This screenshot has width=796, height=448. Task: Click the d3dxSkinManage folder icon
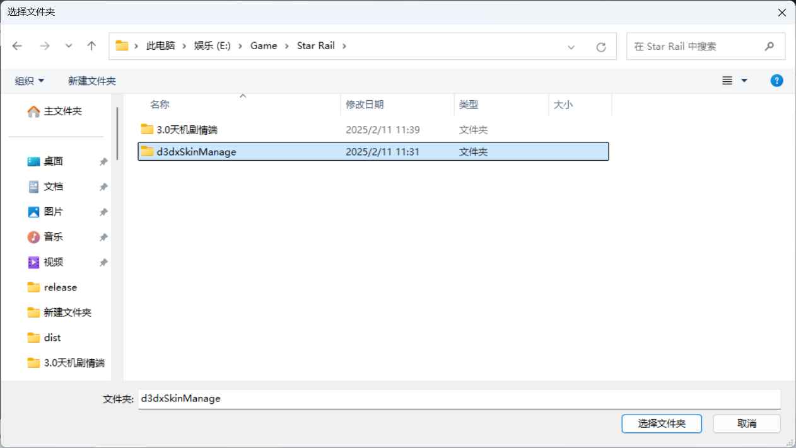point(146,151)
